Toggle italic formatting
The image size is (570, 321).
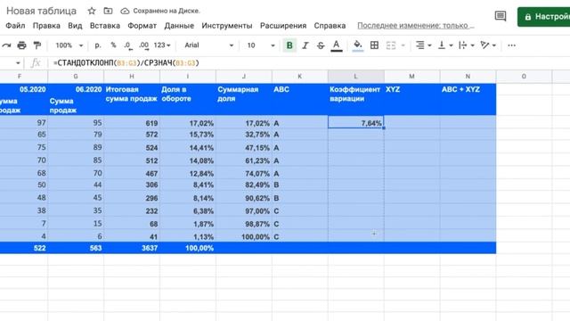point(305,45)
